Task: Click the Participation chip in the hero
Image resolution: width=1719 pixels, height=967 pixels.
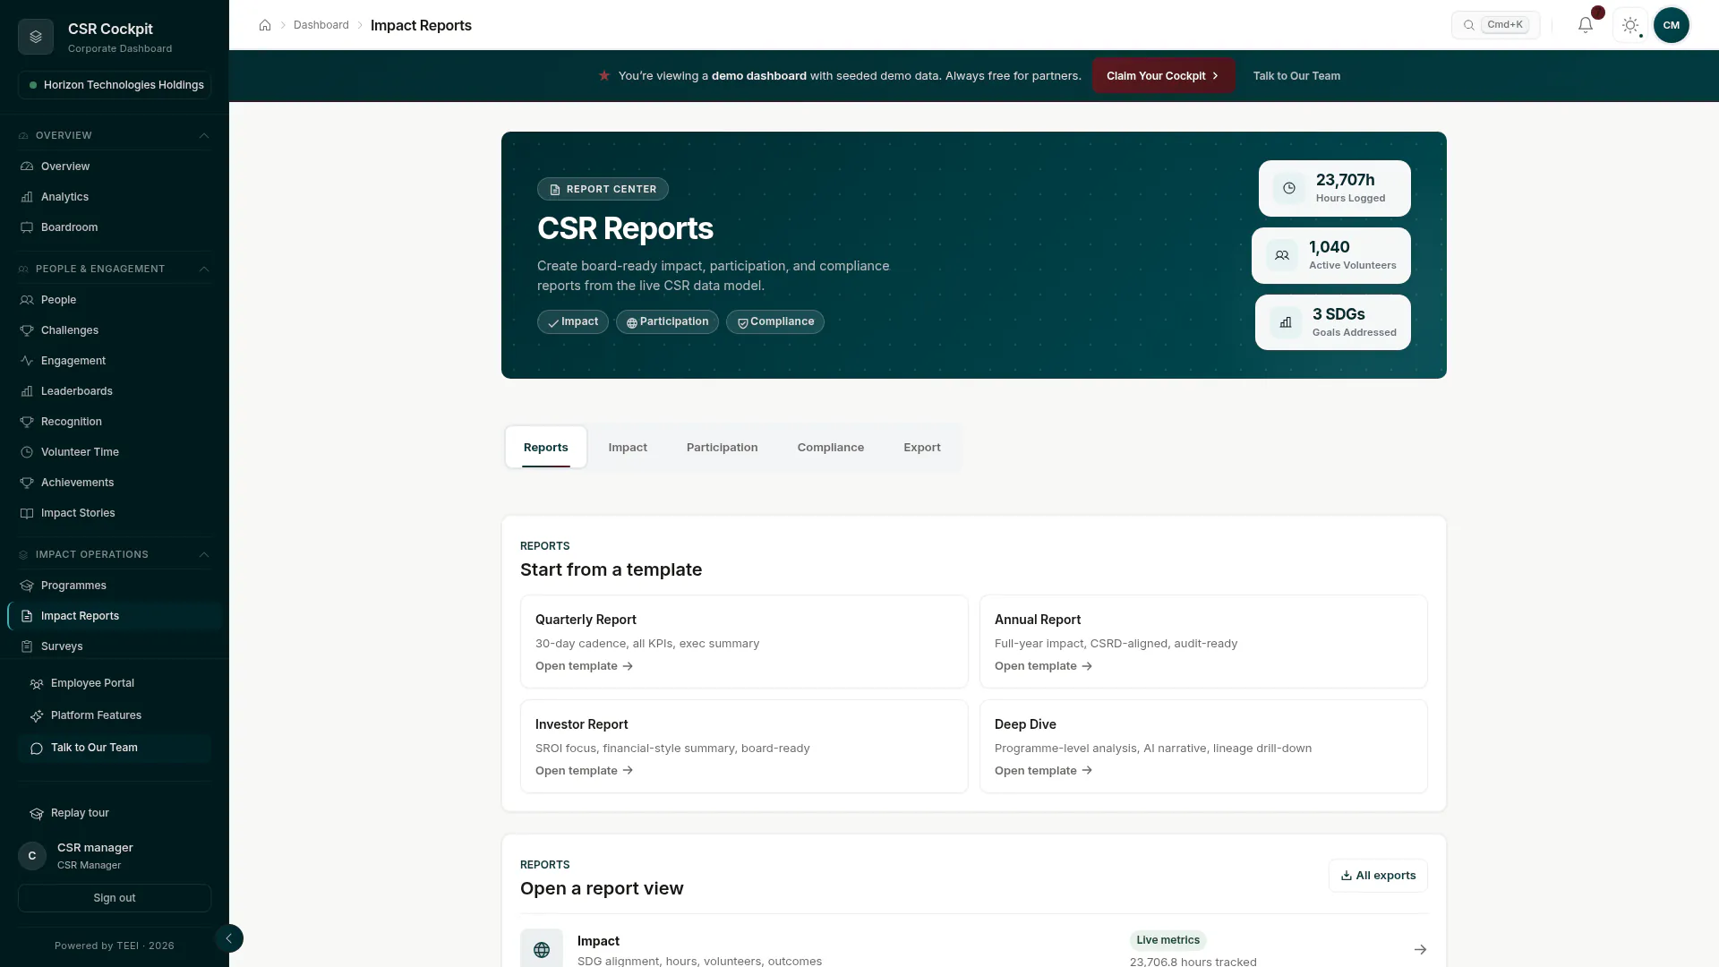Action: click(x=667, y=321)
